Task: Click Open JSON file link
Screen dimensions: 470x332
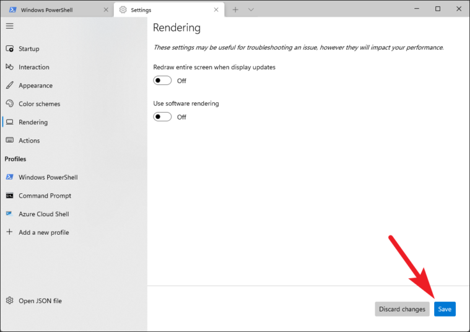Action: pos(74,300)
